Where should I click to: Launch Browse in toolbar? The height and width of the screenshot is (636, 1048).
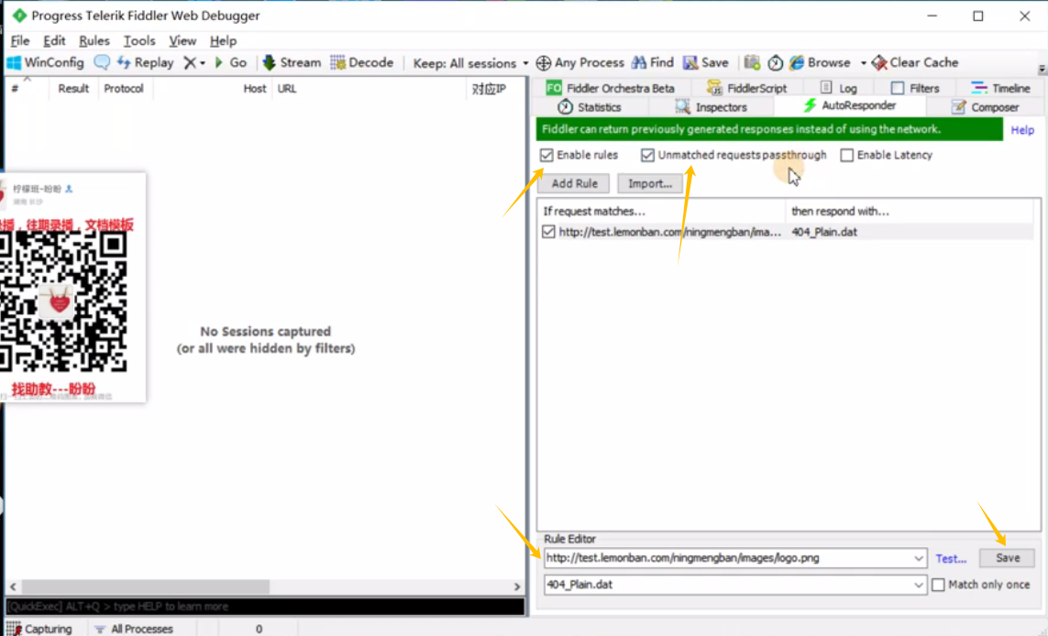pyautogui.click(x=820, y=63)
